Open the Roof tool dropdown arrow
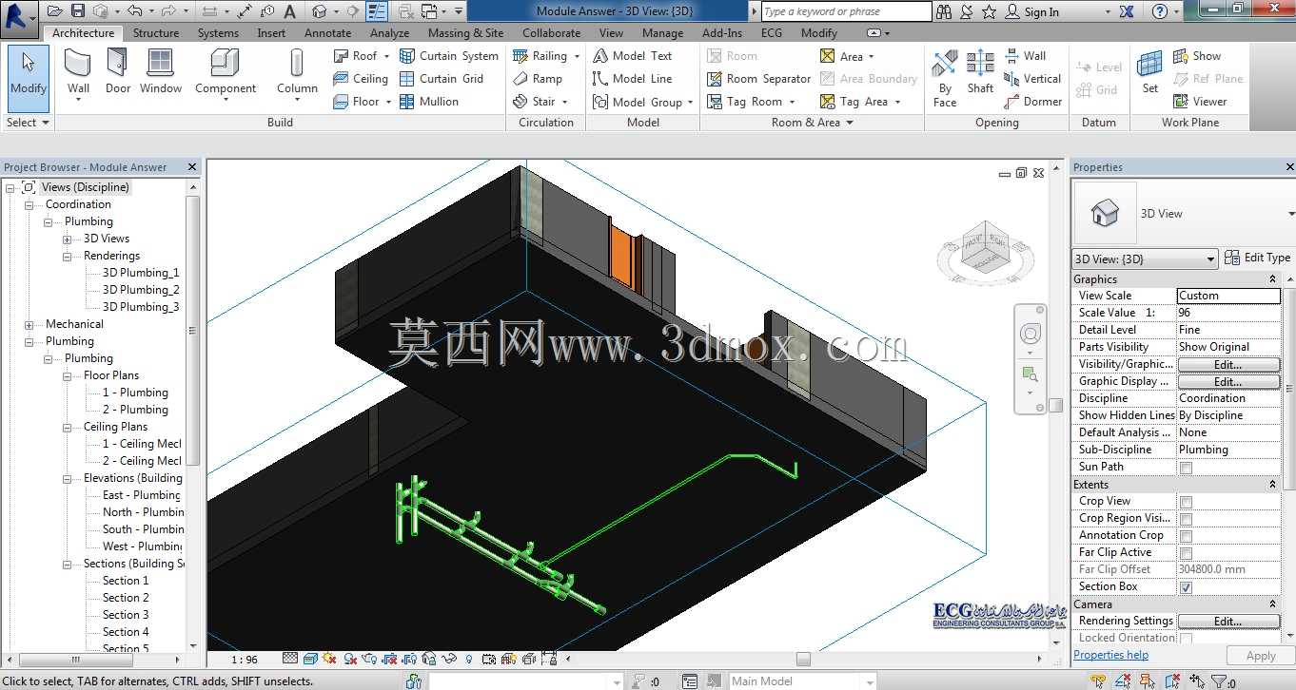Image resolution: width=1296 pixels, height=690 pixels. 386,56
